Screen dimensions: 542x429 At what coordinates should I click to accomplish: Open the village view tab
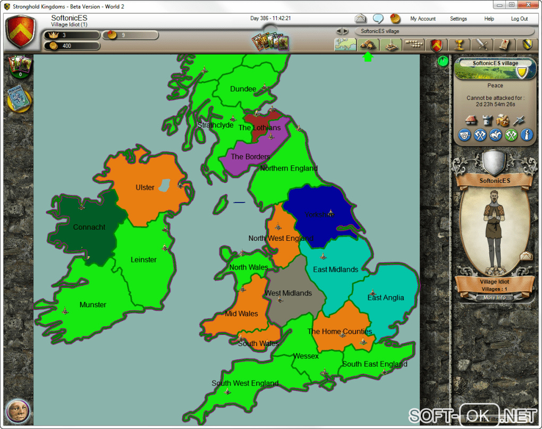[x=368, y=45]
